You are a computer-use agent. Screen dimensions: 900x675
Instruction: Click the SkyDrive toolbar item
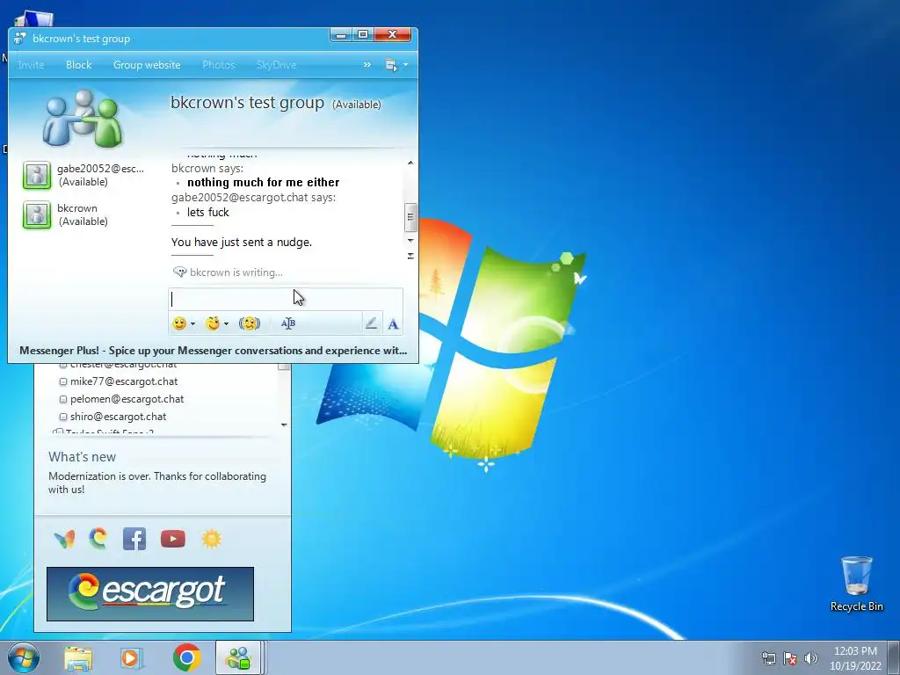point(276,65)
